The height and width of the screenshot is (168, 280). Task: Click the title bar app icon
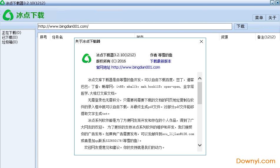click(2, 3)
